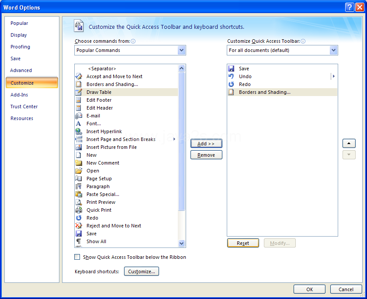Select the Customize options category

click(32, 83)
